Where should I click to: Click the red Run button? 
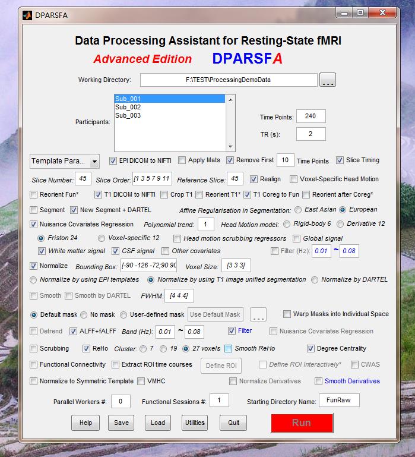click(302, 423)
